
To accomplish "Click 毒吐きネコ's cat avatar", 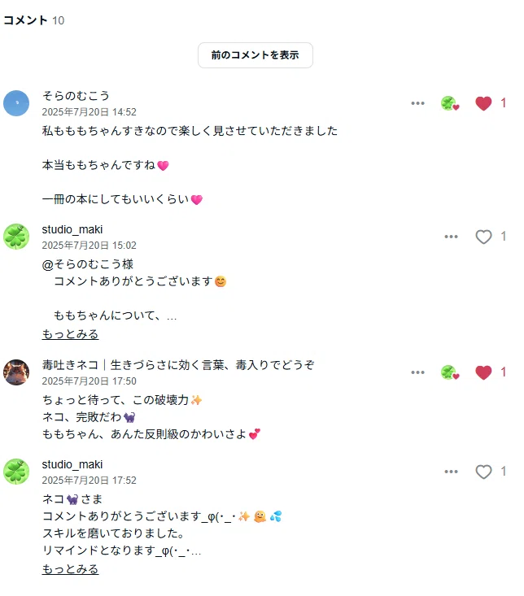I will click(x=16, y=372).
